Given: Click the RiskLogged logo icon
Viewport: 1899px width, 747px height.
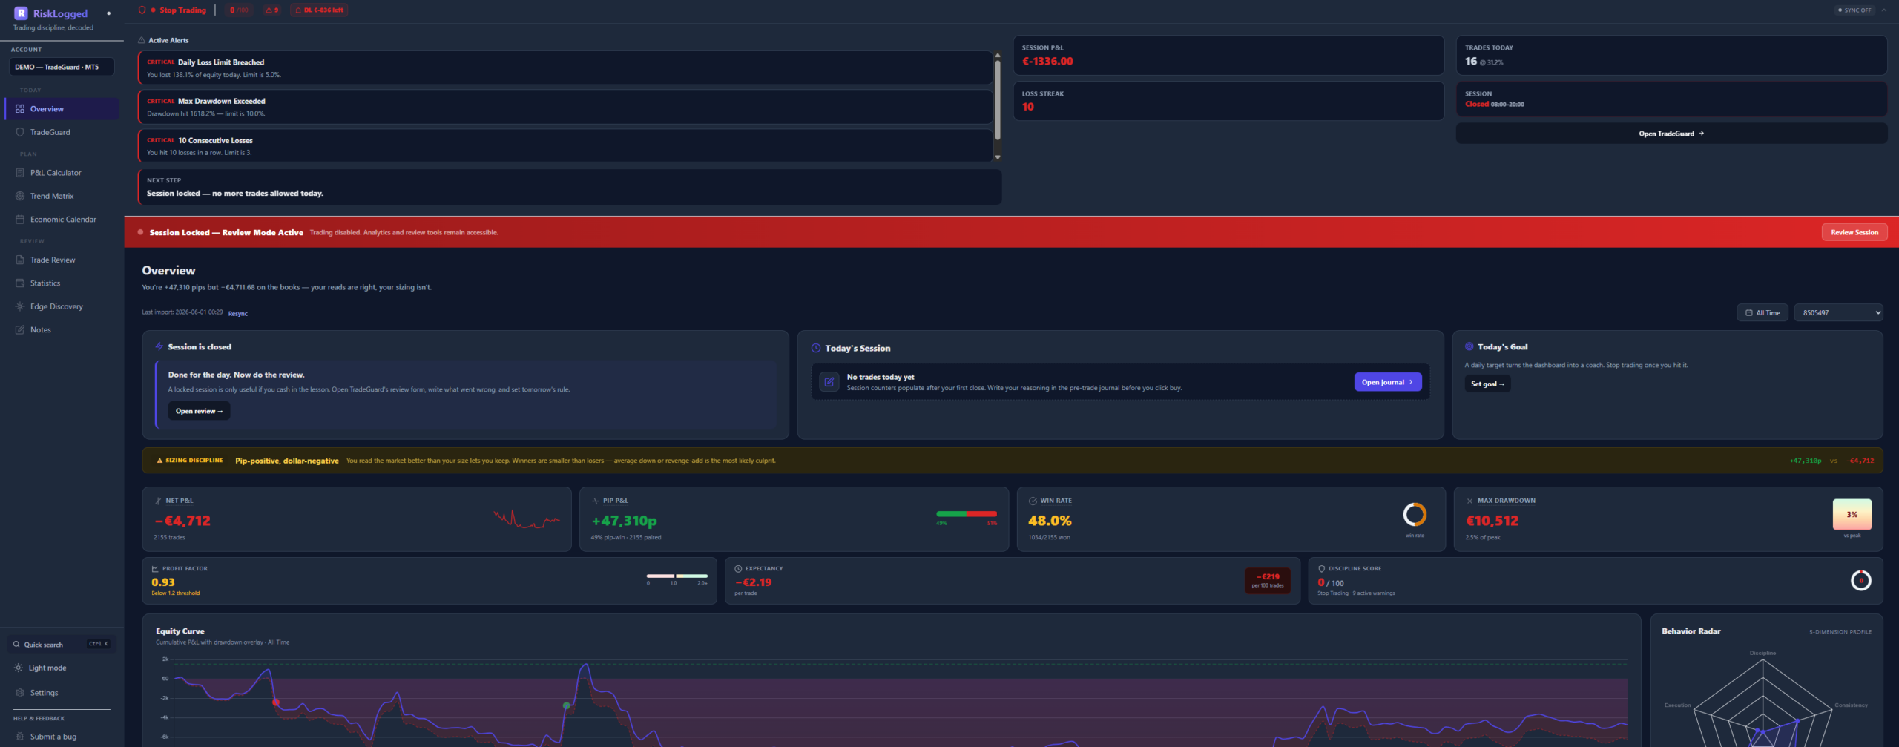Looking at the screenshot, I should [21, 13].
